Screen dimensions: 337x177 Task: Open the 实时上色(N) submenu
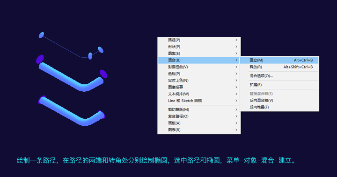(199, 81)
